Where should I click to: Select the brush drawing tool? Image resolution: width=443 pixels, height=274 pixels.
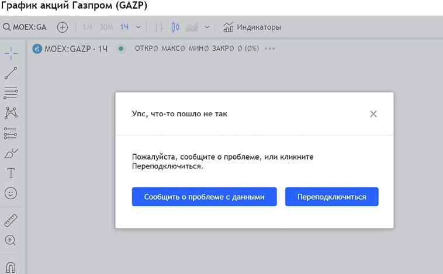click(11, 153)
